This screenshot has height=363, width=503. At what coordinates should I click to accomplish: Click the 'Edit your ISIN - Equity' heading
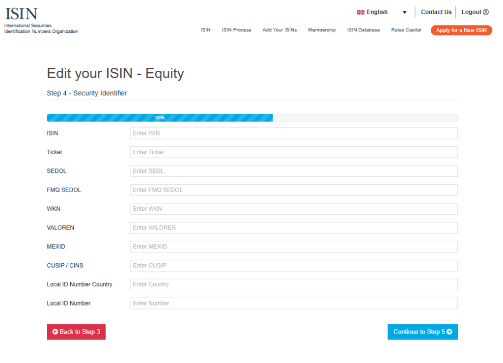(115, 73)
